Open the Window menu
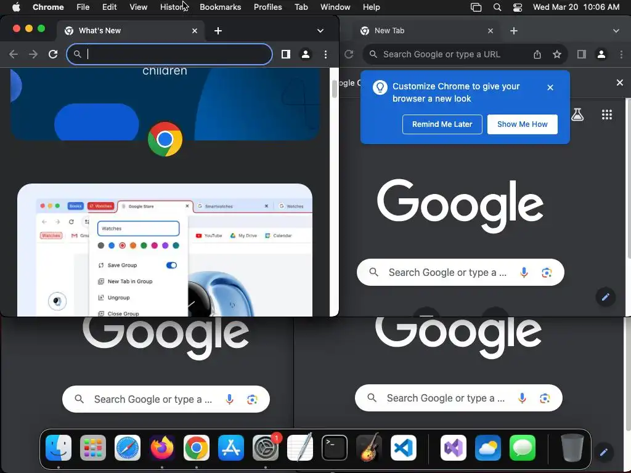Image resolution: width=631 pixels, height=473 pixels. 335,7
